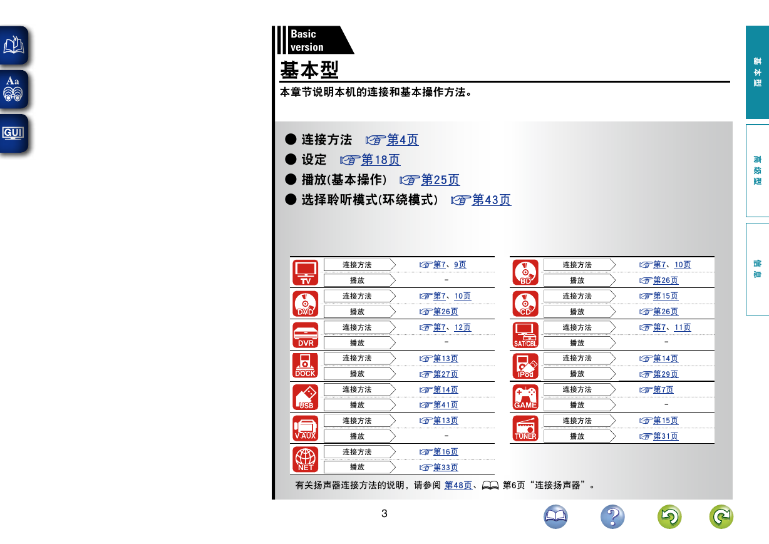
Task: Open the contents book icon in left sidebar
Action: click(14, 46)
